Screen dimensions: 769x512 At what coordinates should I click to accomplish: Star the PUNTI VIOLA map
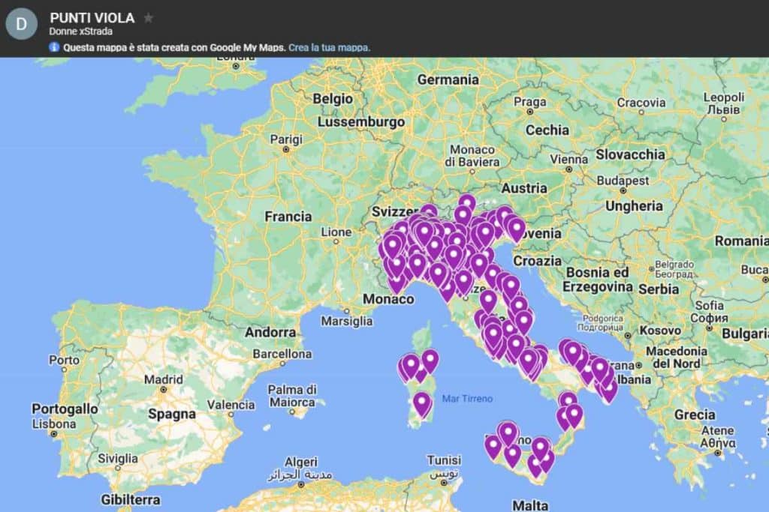(148, 18)
